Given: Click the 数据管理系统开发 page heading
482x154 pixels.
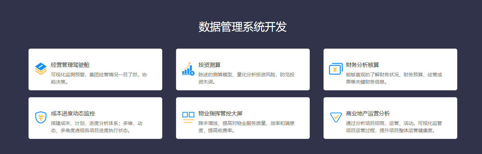Looking at the screenshot, I should click(x=243, y=27).
